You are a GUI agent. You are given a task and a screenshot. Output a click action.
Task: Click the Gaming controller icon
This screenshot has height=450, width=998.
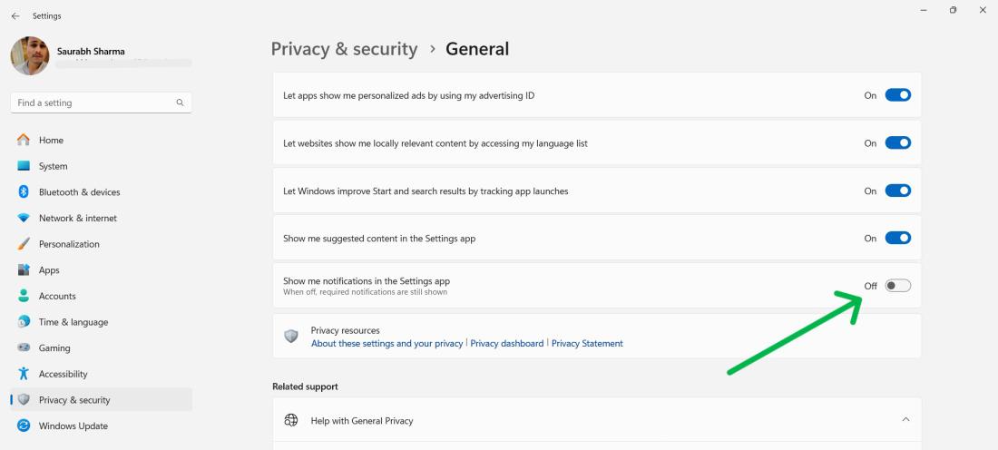point(24,348)
